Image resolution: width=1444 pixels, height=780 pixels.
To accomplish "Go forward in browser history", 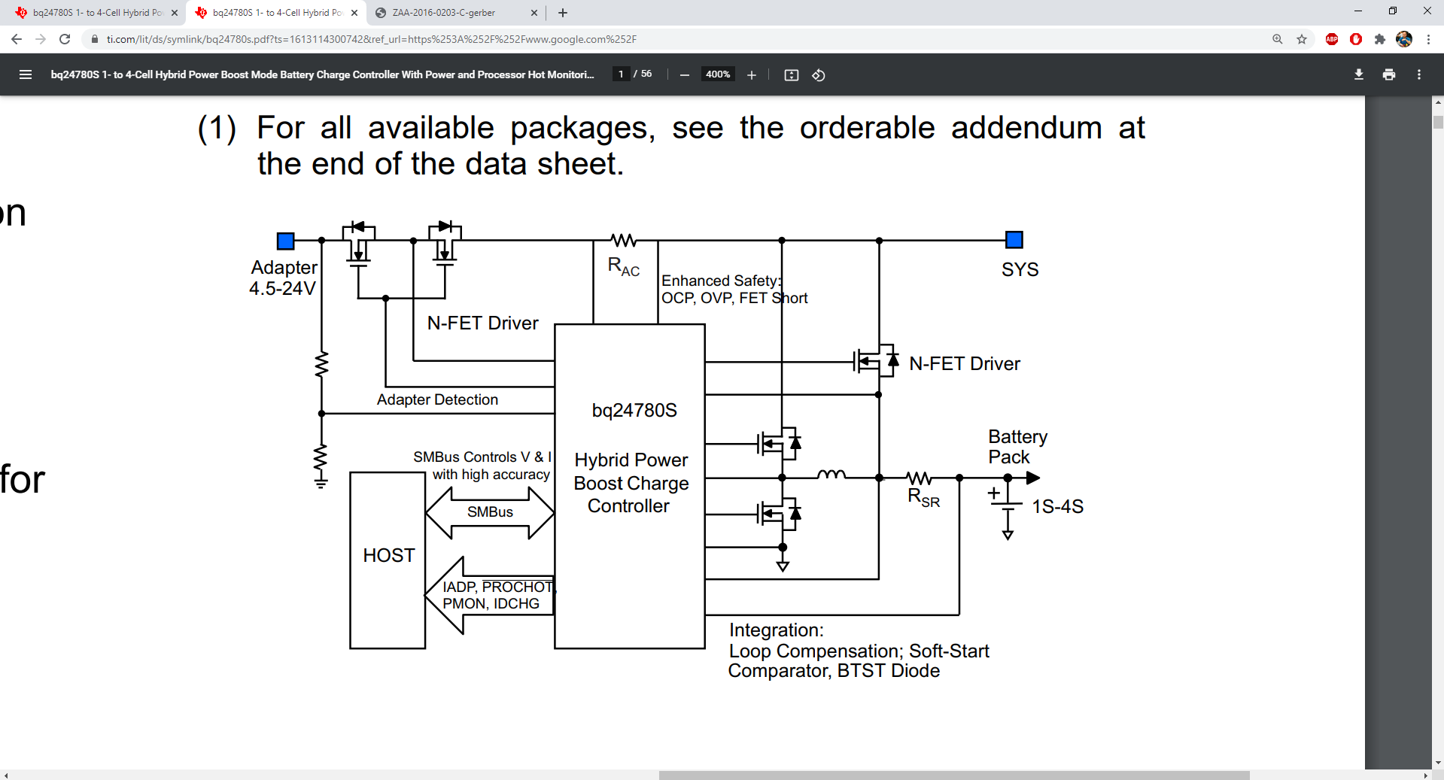I will [x=41, y=39].
